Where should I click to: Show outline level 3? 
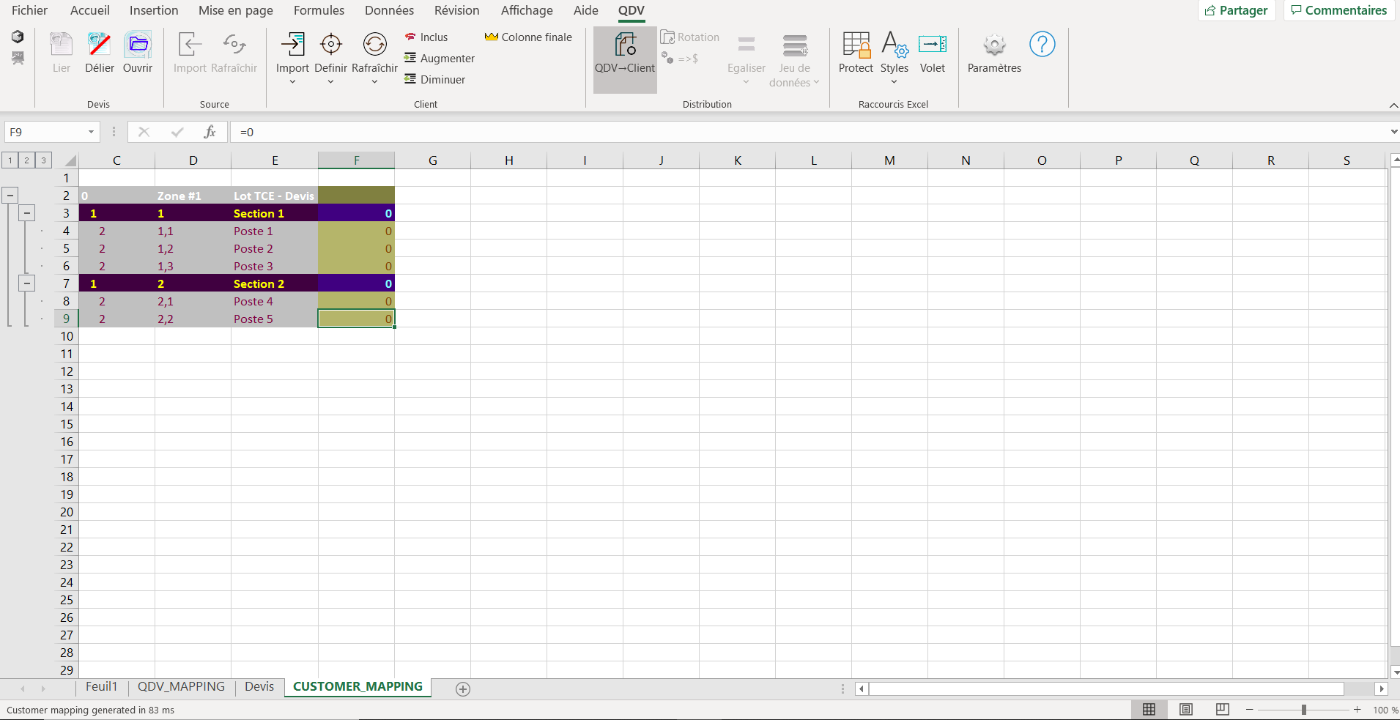pos(44,160)
